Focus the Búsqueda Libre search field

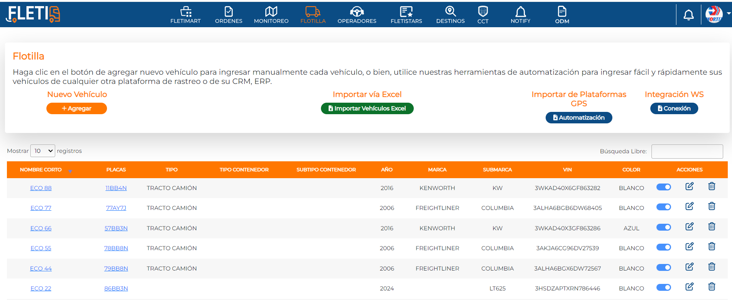687,151
